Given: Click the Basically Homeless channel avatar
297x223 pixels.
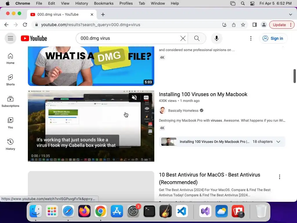Looking at the screenshot, I should 162,110.
